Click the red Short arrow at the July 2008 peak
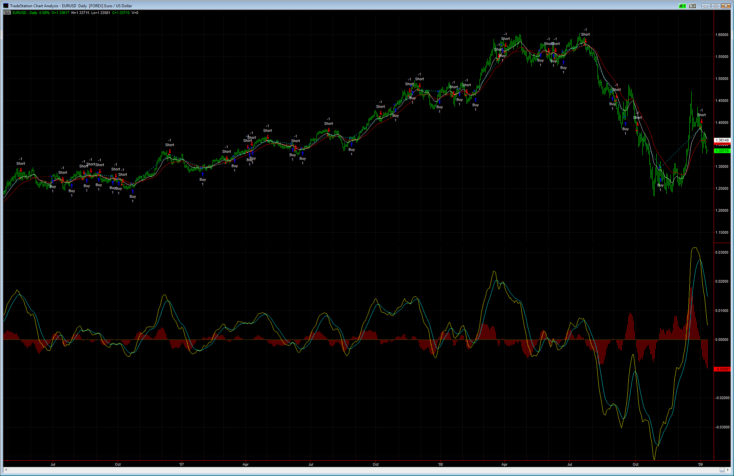 coord(585,41)
